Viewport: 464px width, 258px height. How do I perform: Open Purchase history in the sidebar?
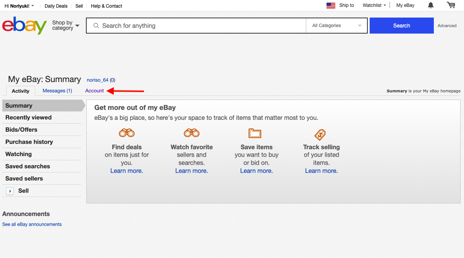[42, 142]
